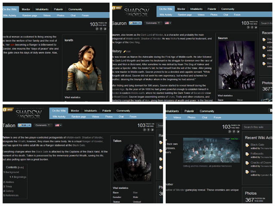Image resolution: width=275 pixels, height=206 pixels.
Task: Click the Google Plus share icon on the Sauron page
Action: point(248,27)
